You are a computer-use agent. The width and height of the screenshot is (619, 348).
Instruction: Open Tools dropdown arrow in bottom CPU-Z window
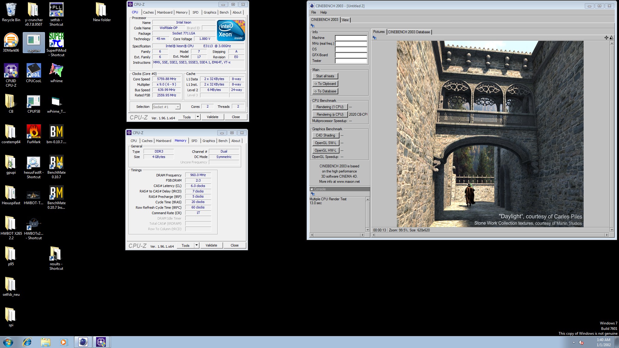196,245
